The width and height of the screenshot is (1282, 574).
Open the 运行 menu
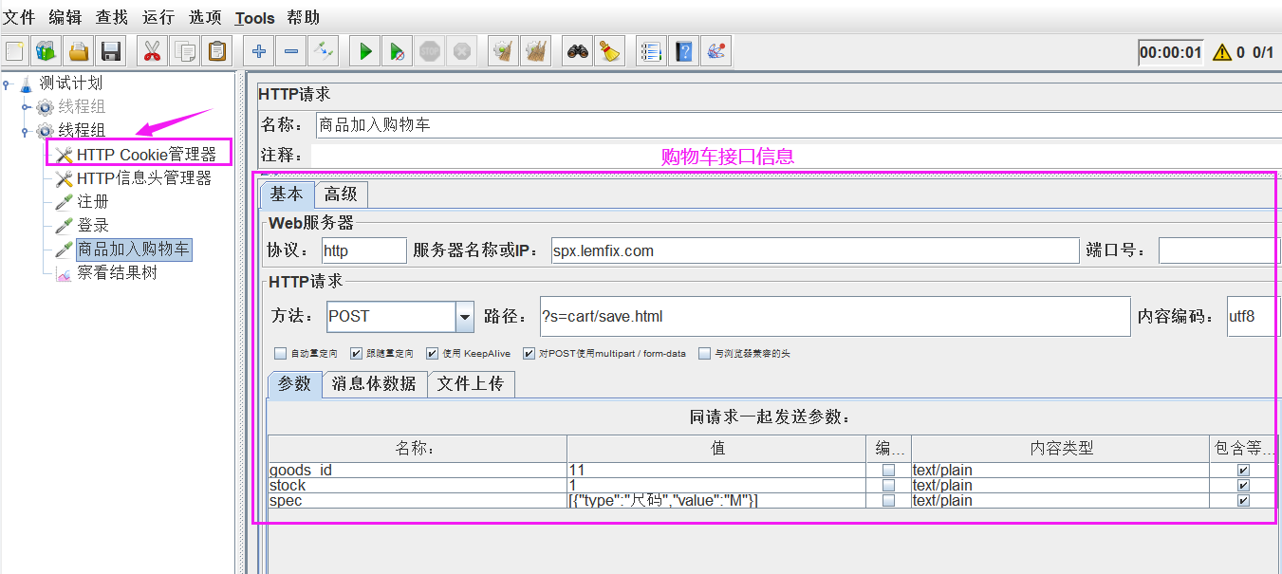point(158,17)
